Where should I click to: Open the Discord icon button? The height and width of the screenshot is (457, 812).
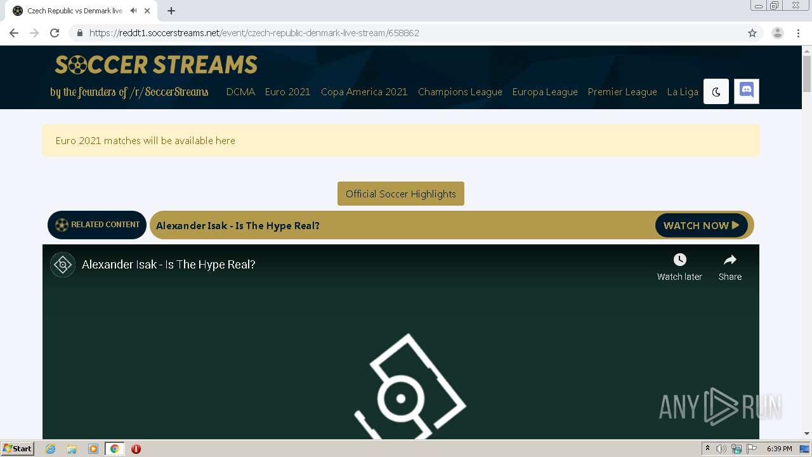[x=747, y=91]
